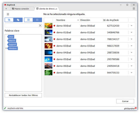Open thumbnail of demo-05@ad
The image size is (140, 113).
pos(48,59)
